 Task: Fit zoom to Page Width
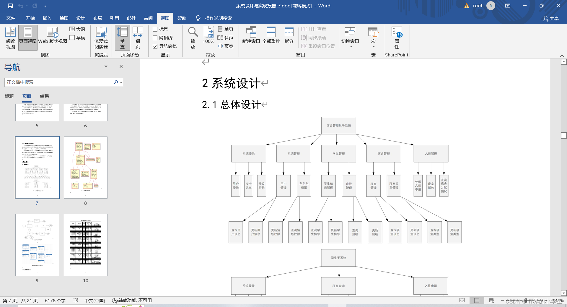point(226,46)
